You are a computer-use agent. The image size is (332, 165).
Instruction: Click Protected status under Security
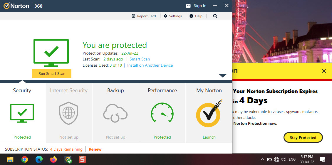pos(22,137)
